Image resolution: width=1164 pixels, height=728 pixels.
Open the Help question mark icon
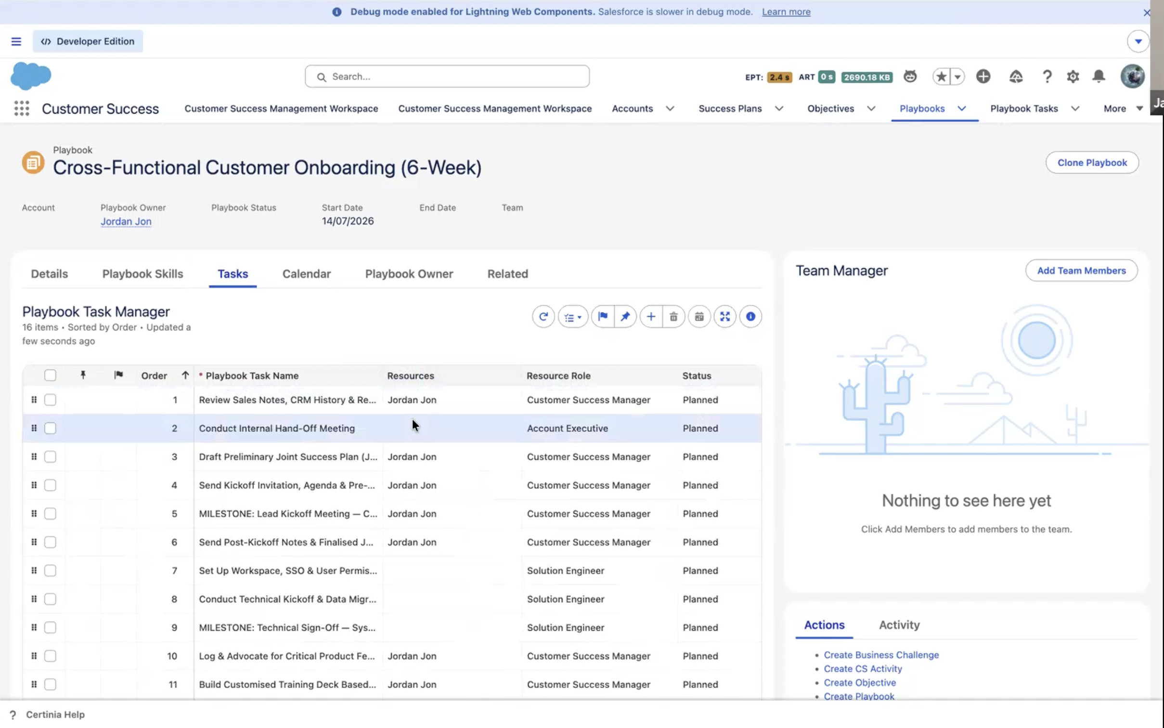[1047, 76]
